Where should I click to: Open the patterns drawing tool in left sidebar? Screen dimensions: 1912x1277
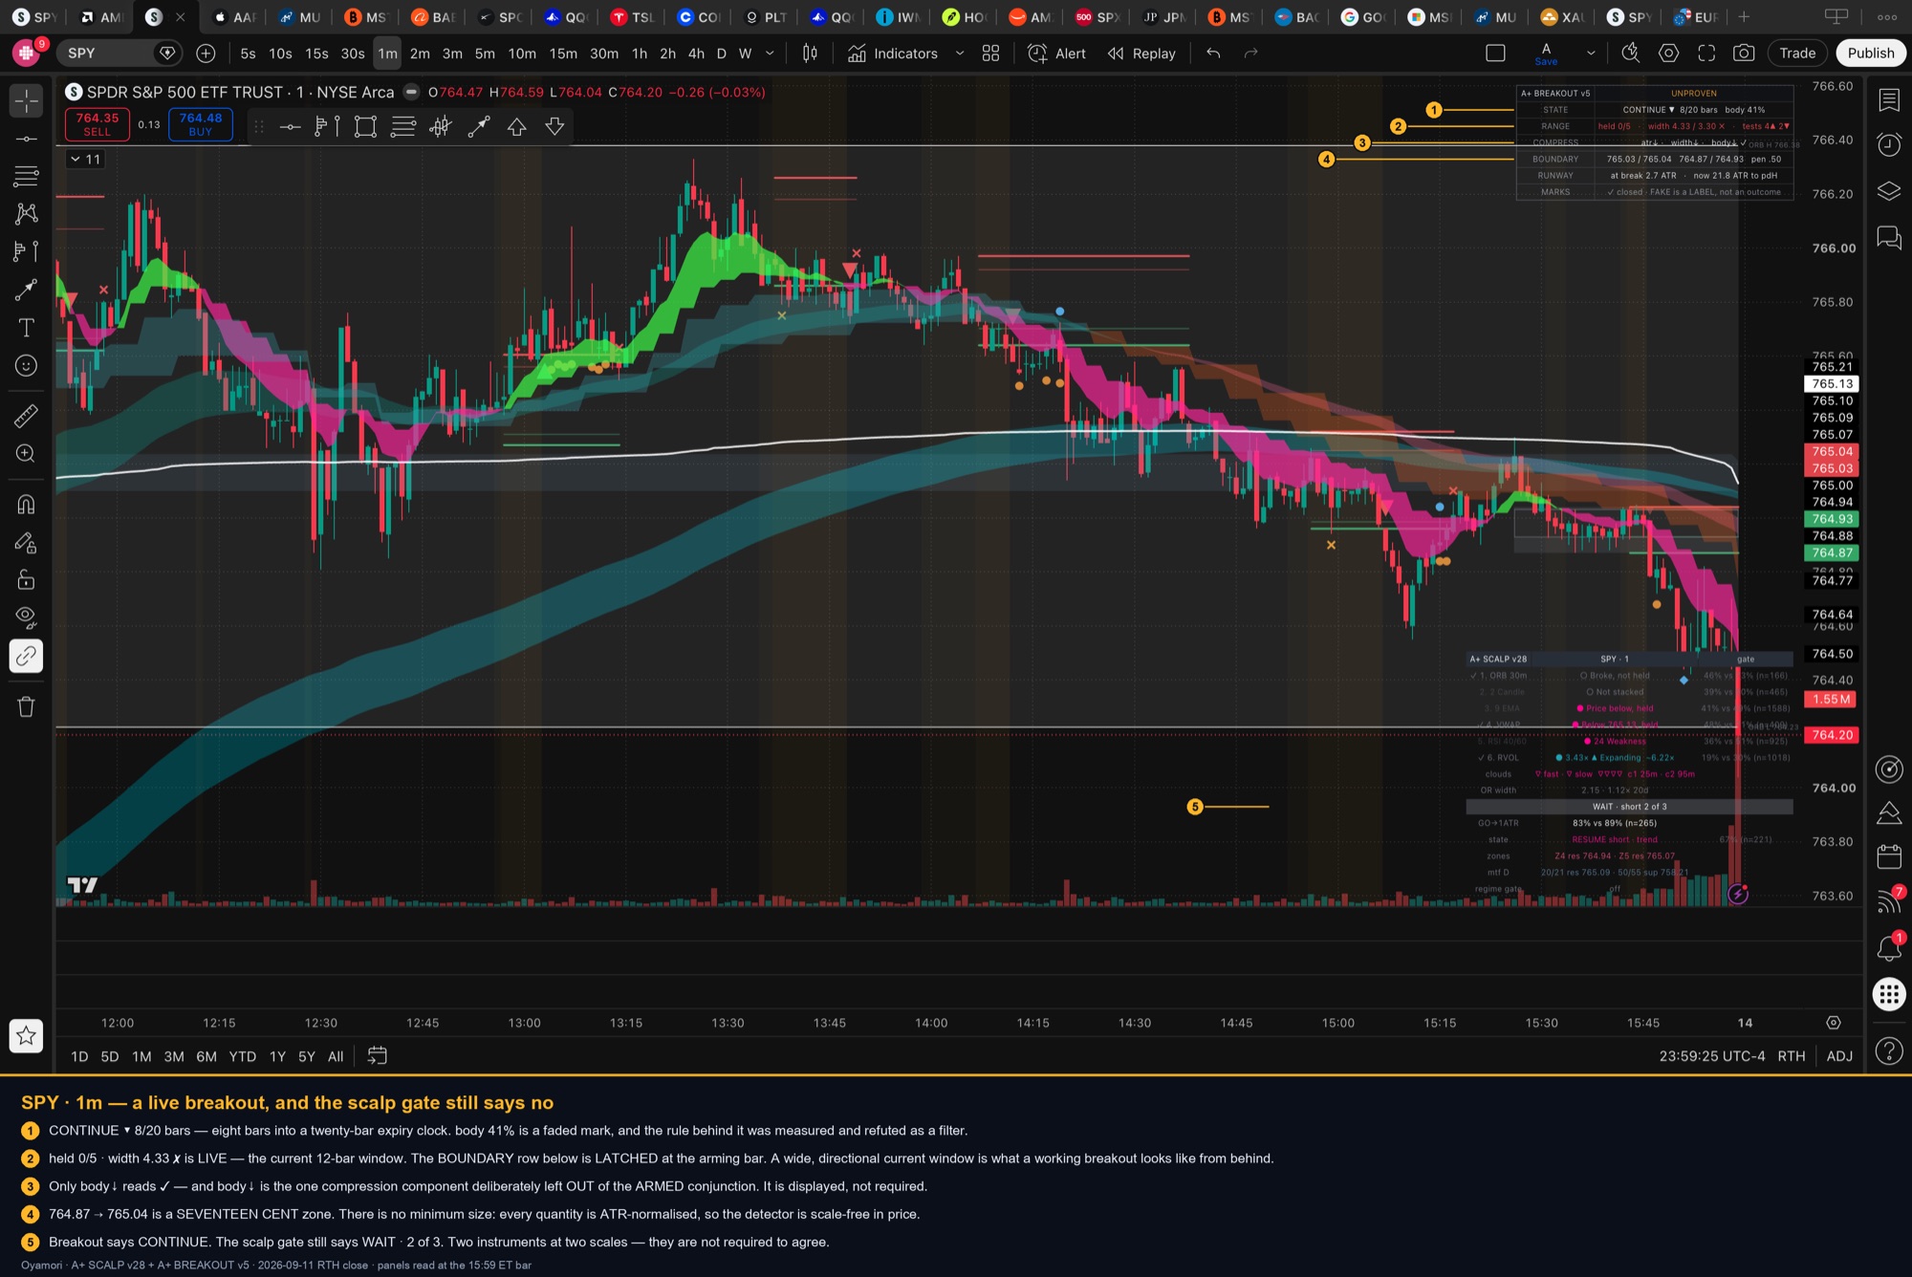coord(27,213)
